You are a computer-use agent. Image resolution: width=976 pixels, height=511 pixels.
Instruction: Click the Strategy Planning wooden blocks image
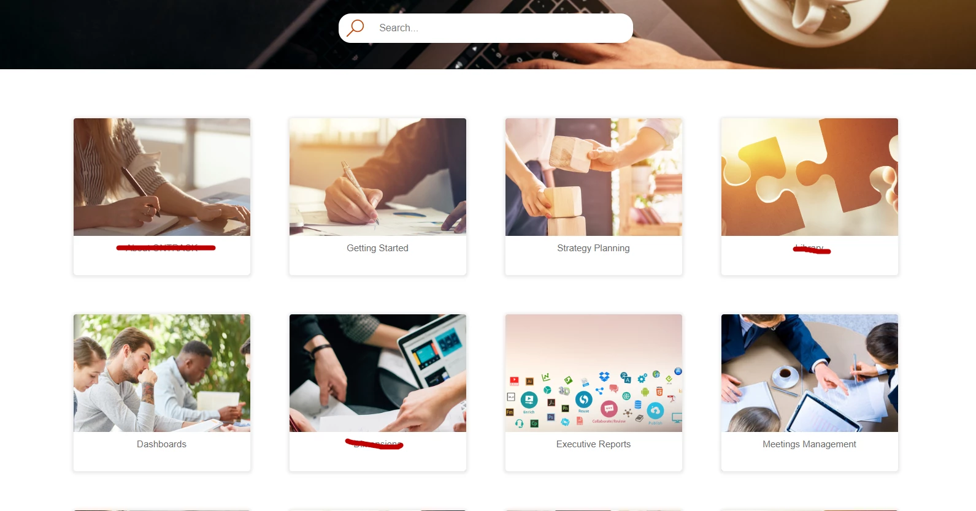[x=594, y=177]
